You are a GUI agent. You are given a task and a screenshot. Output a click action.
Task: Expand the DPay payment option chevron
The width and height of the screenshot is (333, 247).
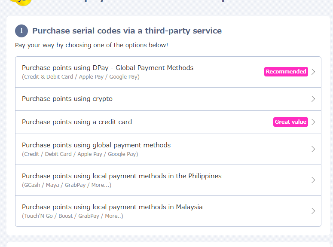[x=313, y=72]
